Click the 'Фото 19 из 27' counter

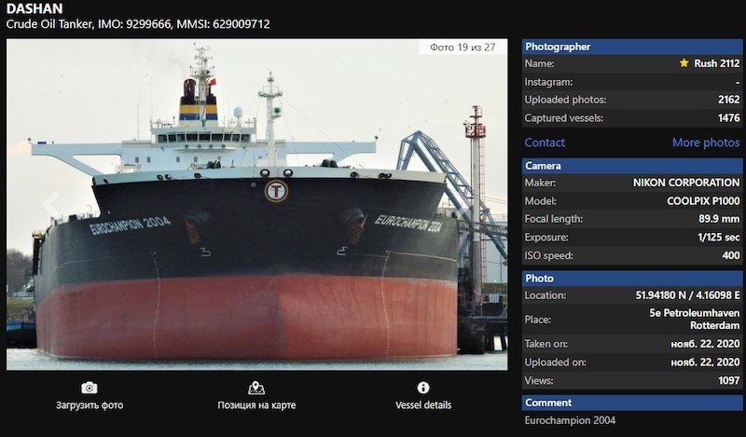[463, 48]
